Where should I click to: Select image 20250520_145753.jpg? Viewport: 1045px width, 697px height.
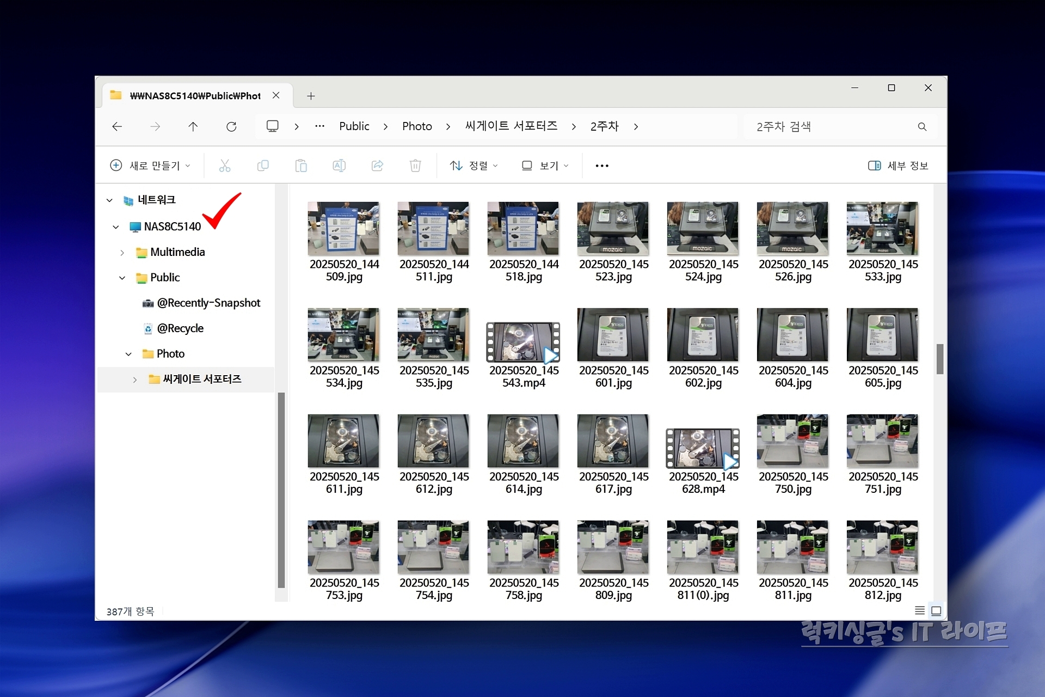point(344,560)
